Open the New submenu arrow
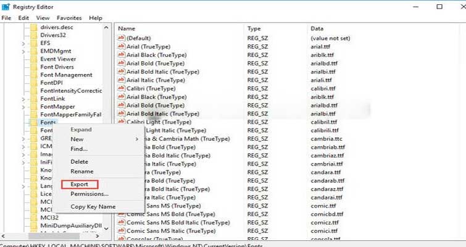Screen dimensions: 466x247 [137, 139]
